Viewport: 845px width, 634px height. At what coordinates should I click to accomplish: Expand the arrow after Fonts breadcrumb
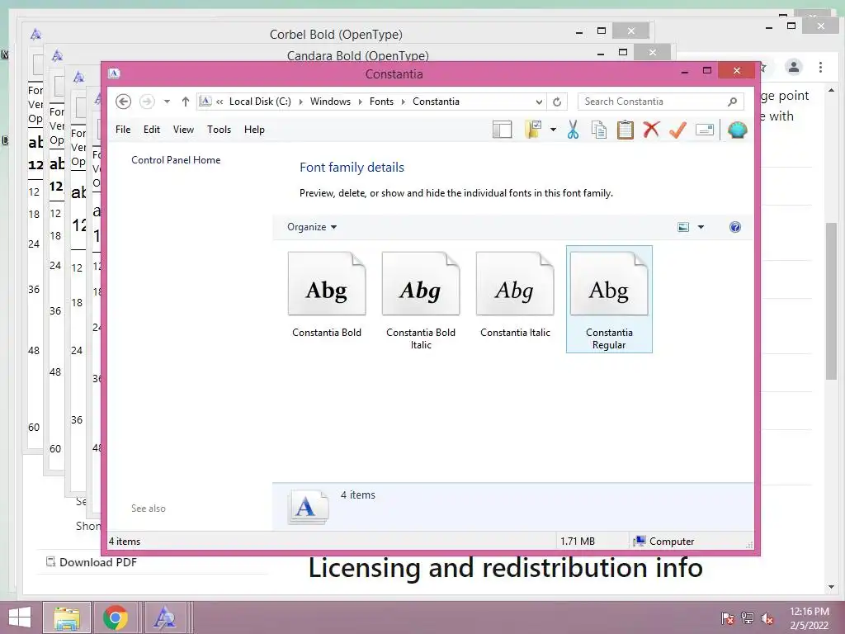(x=403, y=102)
